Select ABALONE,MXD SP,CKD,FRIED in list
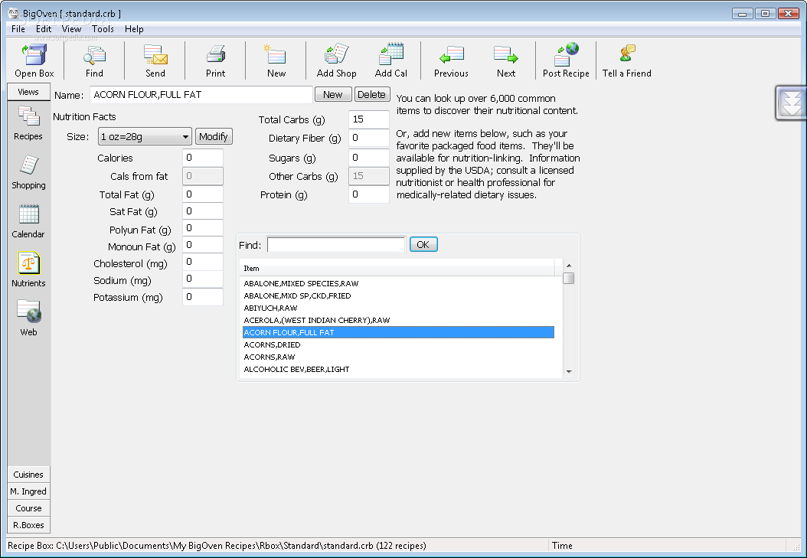The image size is (807, 558). (398, 295)
